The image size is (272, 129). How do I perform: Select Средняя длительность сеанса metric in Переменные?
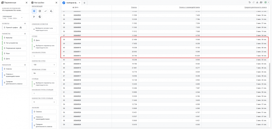(x=15, y=83)
